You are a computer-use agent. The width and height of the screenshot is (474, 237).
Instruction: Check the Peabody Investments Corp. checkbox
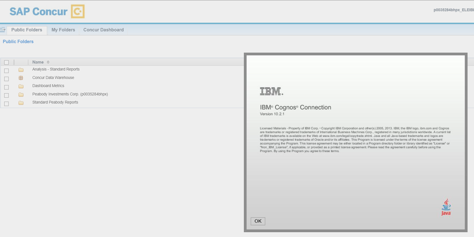pyautogui.click(x=6, y=95)
